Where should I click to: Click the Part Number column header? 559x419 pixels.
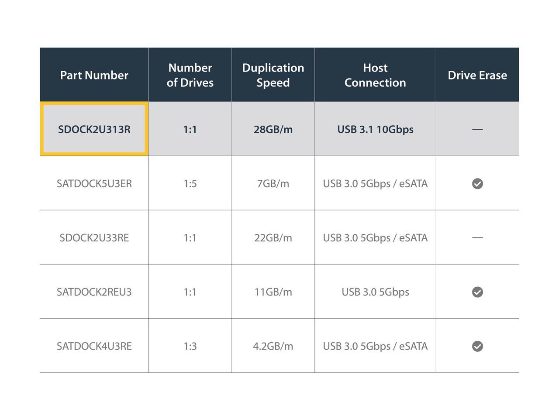94,75
